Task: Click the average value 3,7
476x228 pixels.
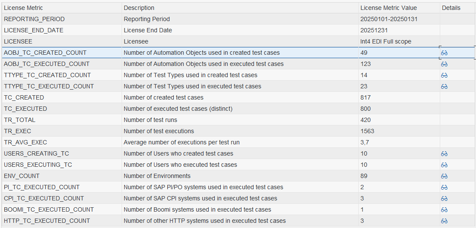Action: pyautogui.click(x=365, y=143)
